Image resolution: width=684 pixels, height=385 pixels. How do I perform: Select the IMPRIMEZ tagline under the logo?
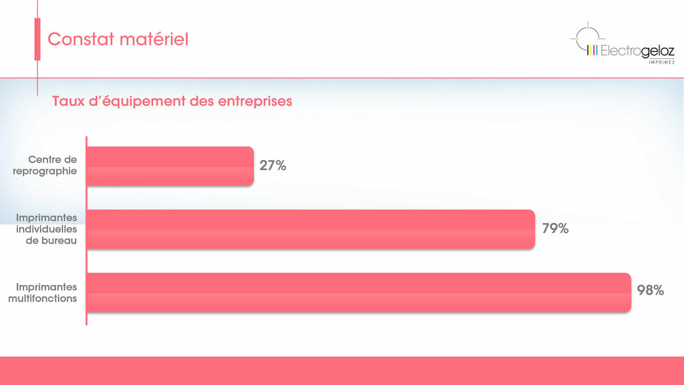(661, 62)
